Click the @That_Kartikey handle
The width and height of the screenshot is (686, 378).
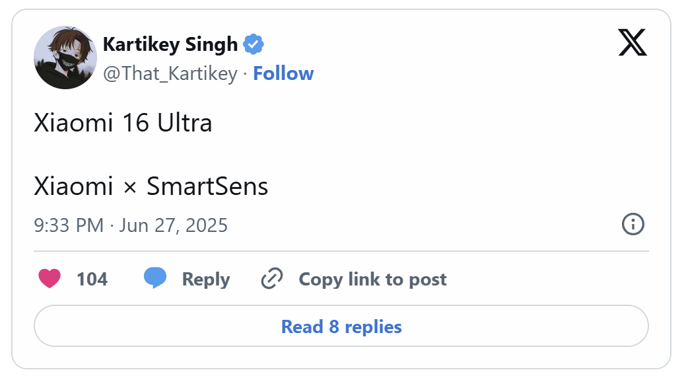[x=170, y=73]
